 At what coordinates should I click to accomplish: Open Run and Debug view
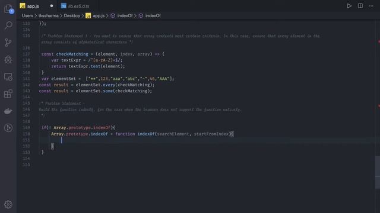pyautogui.click(x=8, y=59)
